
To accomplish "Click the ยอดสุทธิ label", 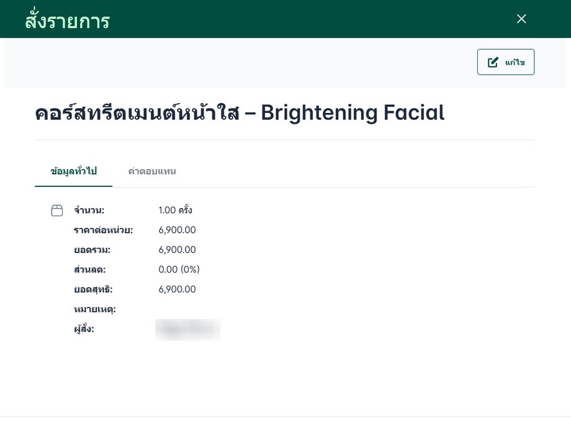I will tap(93, 289).
